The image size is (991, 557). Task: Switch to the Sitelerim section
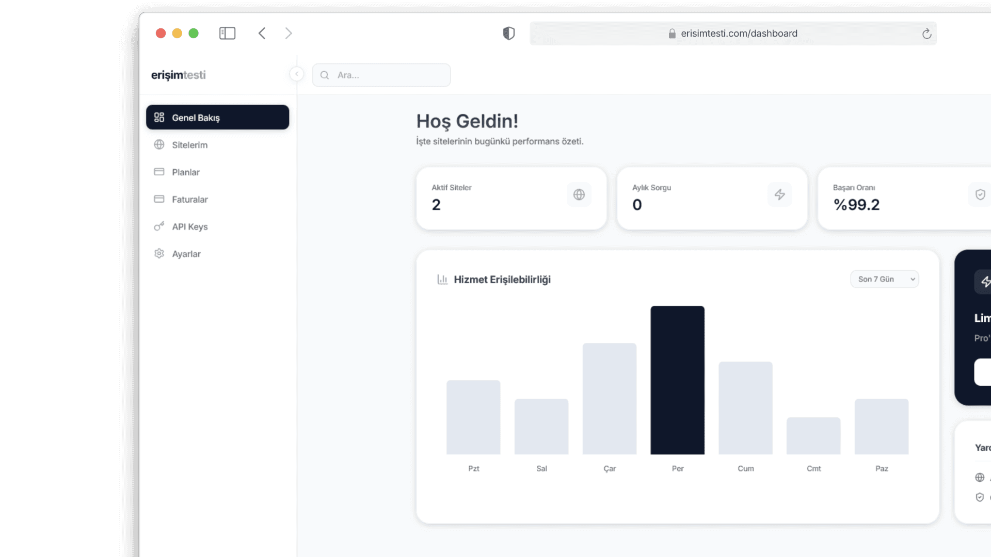pos(190,144)
